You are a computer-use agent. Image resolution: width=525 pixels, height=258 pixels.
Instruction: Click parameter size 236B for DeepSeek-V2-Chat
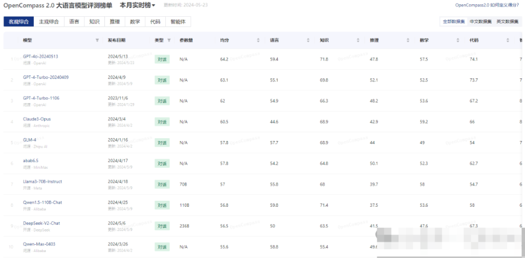click(184, 226)
